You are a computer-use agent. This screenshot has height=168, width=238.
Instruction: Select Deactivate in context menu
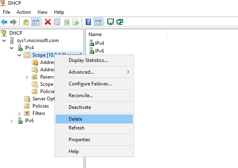click(94, 107)
